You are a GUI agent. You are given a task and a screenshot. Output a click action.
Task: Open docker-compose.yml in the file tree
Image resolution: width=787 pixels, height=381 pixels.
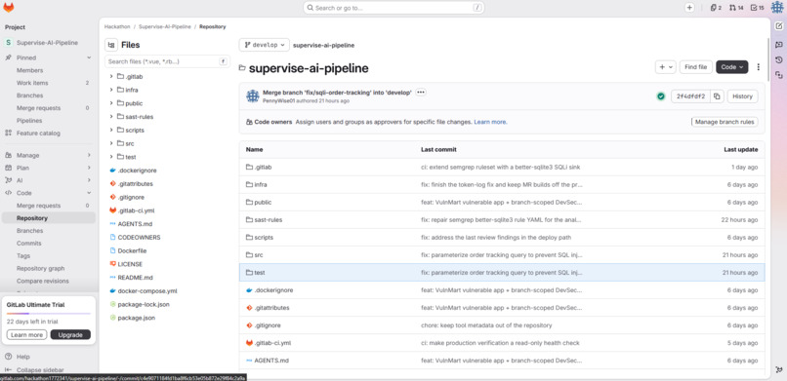[x=147, y=291]
